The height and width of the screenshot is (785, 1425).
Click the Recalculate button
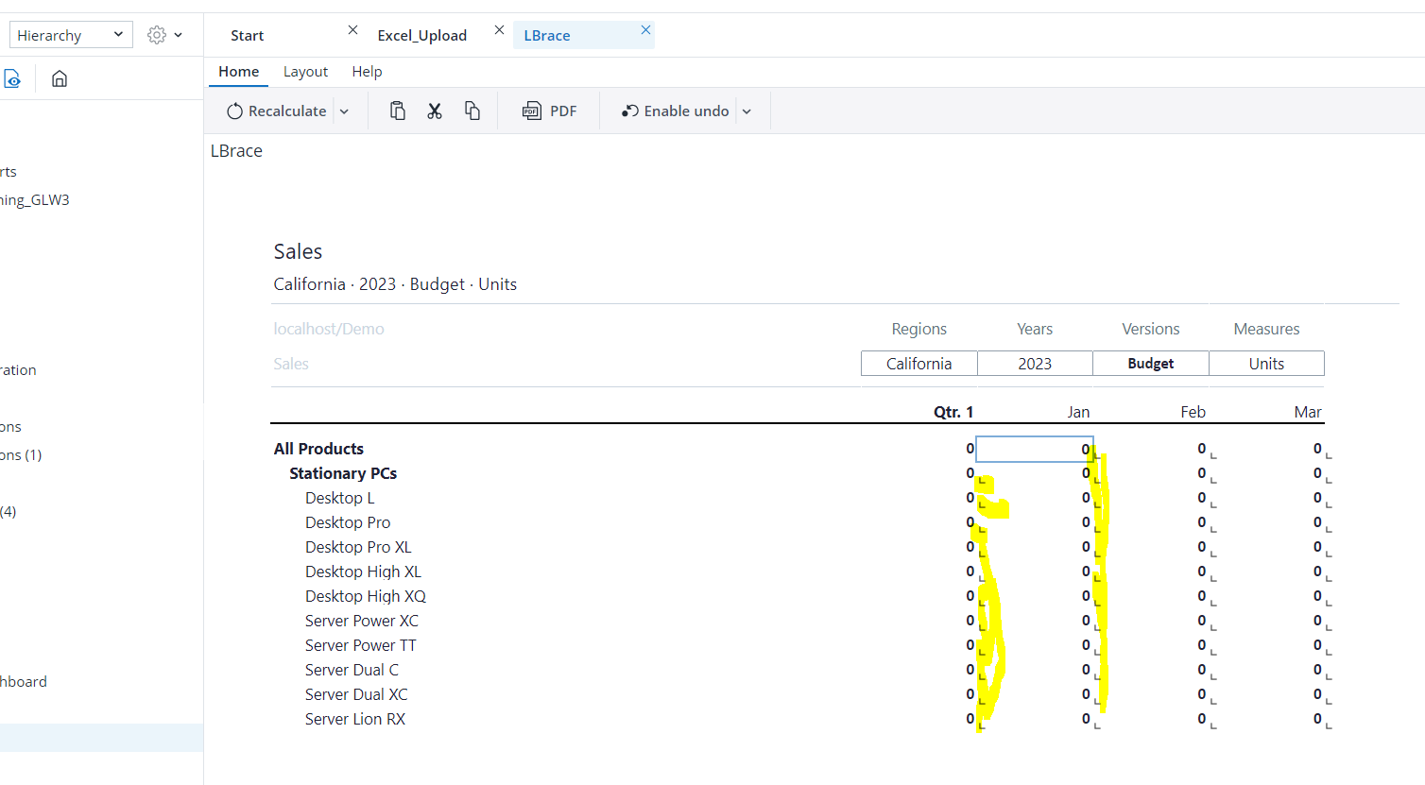276,111
